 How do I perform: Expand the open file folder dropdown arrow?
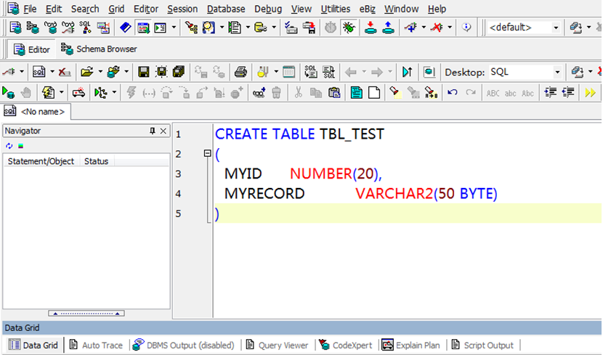point(99,72)
